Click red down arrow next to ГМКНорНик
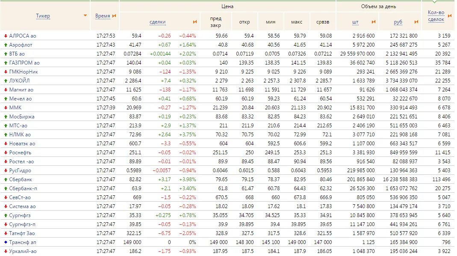 (6, 72)
